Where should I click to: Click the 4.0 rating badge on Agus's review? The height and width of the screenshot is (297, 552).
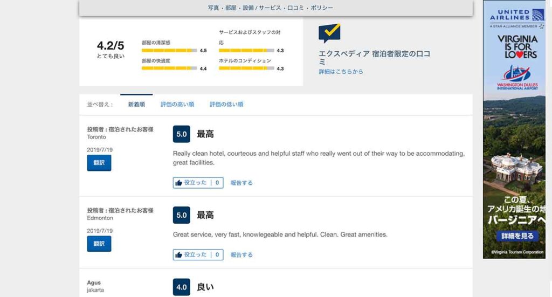182,287
